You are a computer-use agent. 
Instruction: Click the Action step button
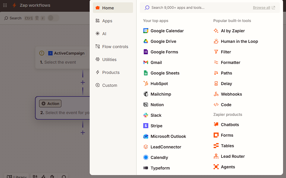click(50, 104)
